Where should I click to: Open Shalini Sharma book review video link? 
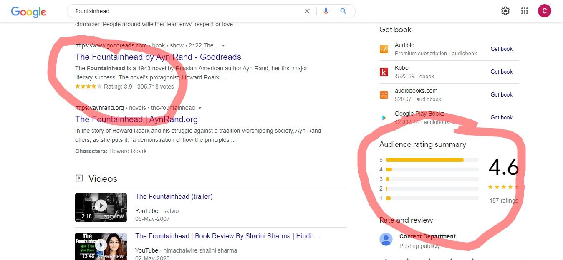pos(227,236)
